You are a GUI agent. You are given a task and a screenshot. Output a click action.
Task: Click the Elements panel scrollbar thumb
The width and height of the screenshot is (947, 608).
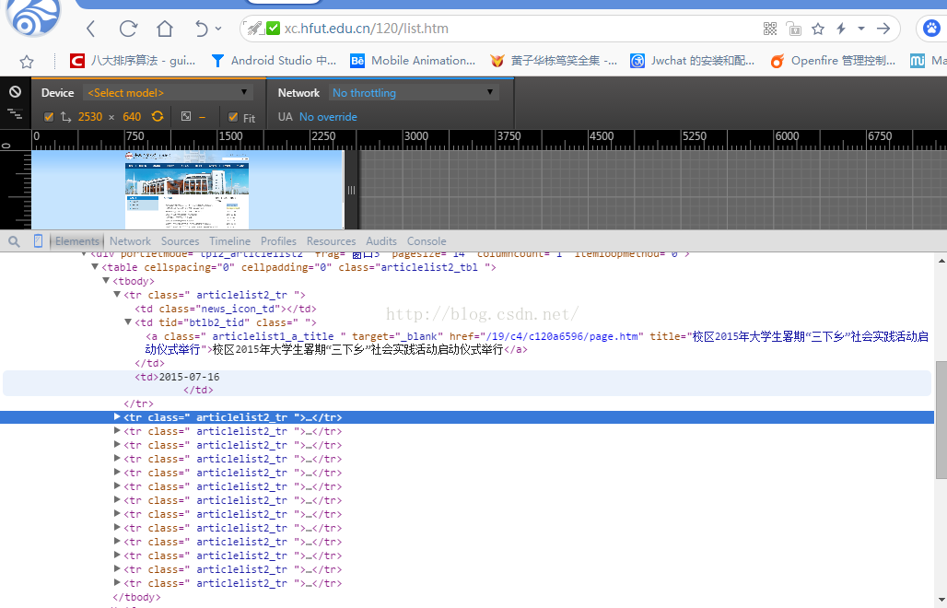pyautogui.click(x=941, y=419)
